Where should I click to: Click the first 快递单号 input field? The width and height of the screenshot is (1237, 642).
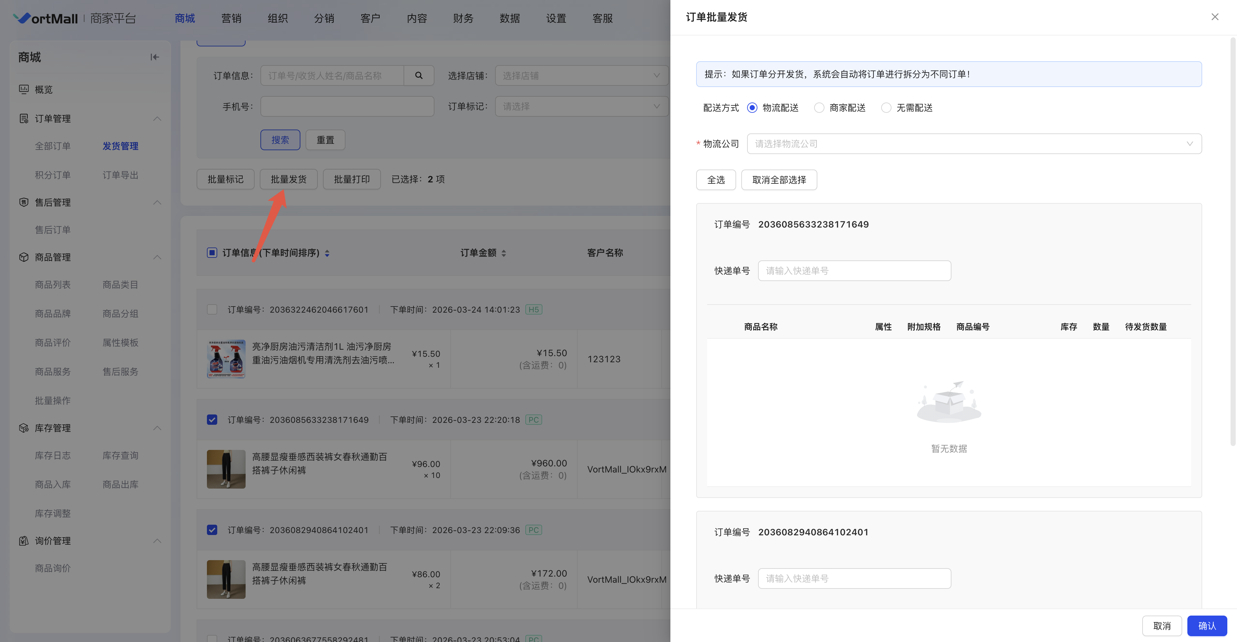(854, 271)
